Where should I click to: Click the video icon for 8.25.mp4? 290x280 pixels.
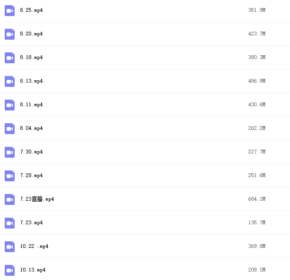click(x=9, y=10)
